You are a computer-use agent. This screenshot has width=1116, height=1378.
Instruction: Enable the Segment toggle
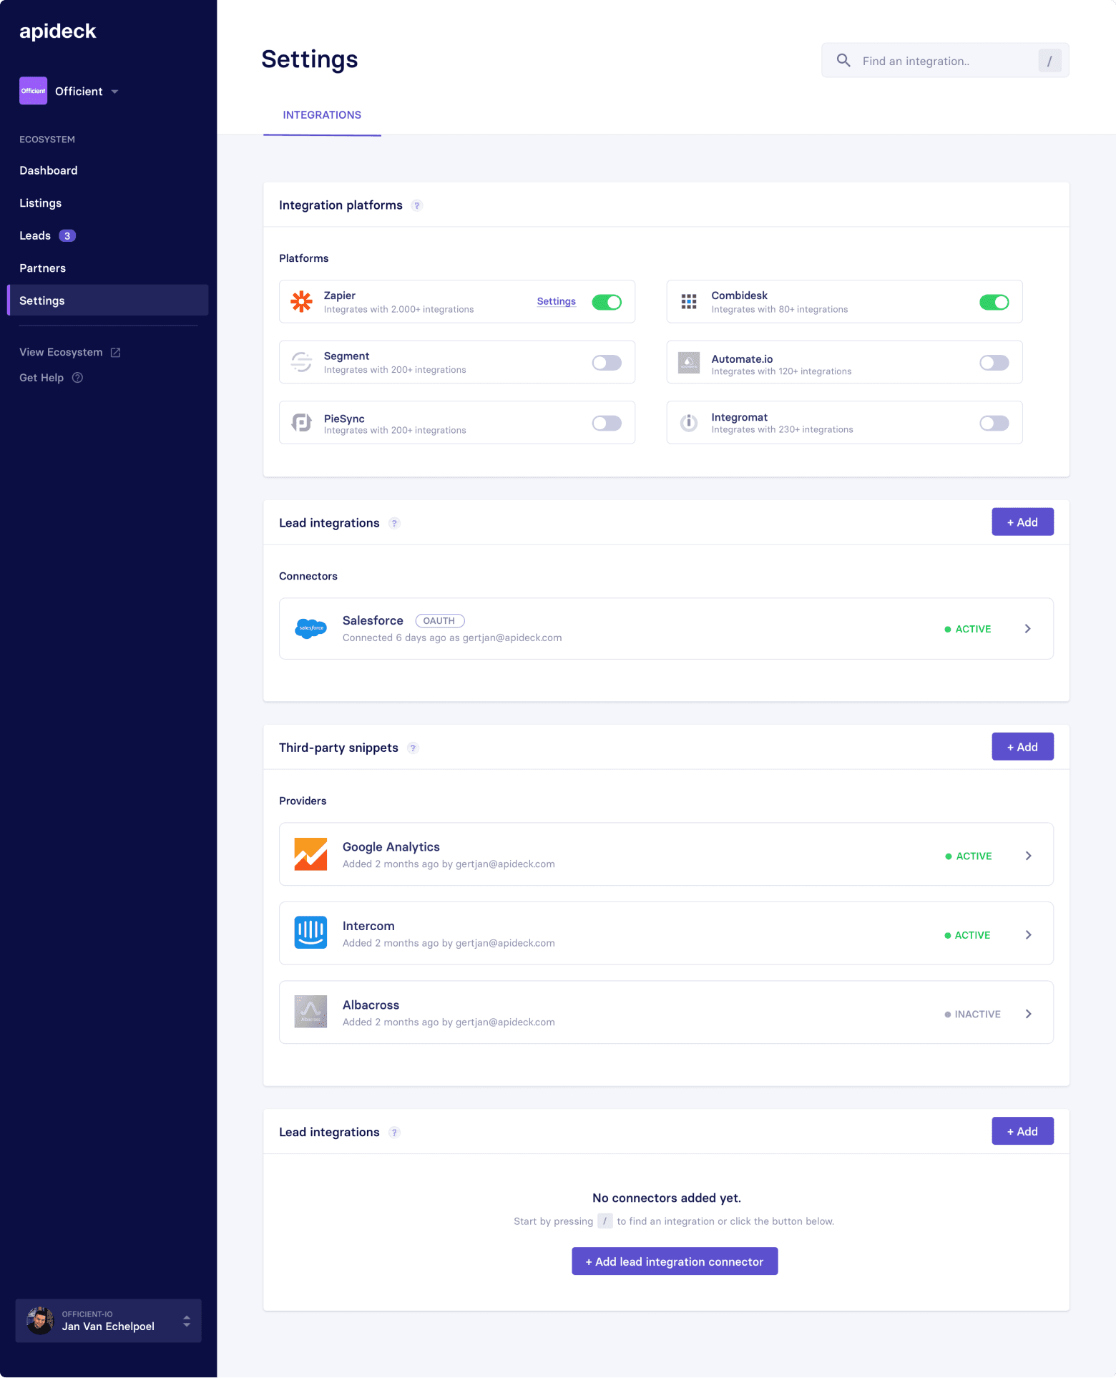[x=607, y=363]
